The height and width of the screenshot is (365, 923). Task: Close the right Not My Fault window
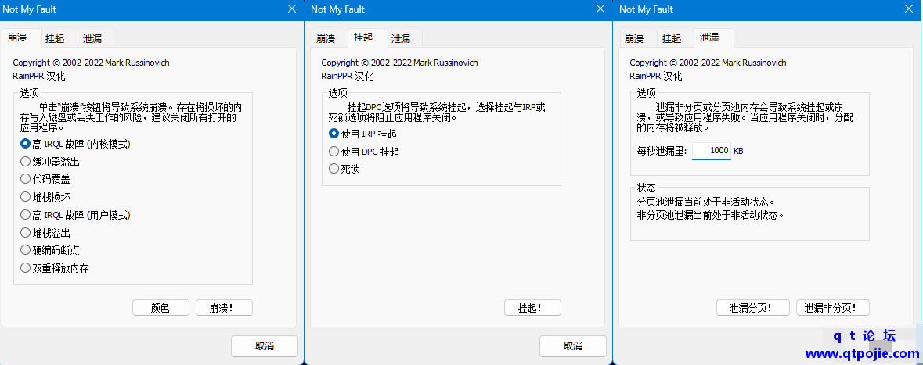click(x=909, y=9)
